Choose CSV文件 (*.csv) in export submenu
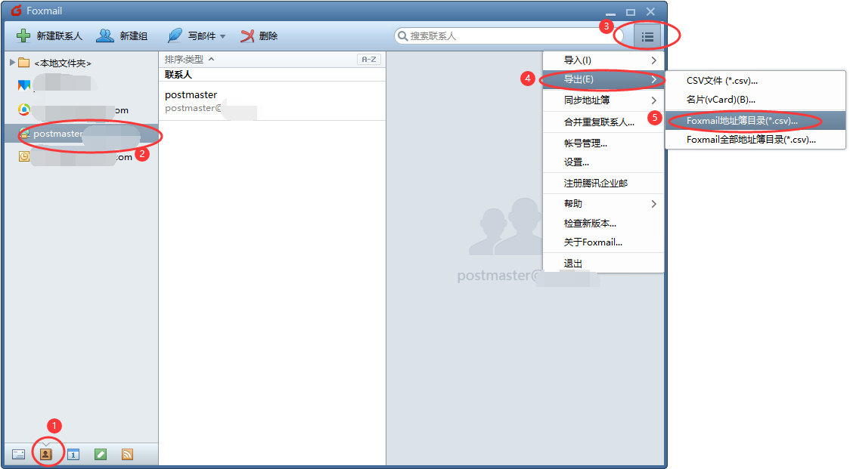Viewport: 850px width, 469px height. (x=721, y=81)
